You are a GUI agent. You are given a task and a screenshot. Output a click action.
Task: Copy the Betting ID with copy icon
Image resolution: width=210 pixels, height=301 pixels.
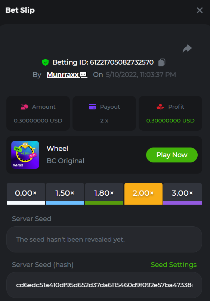161,62
